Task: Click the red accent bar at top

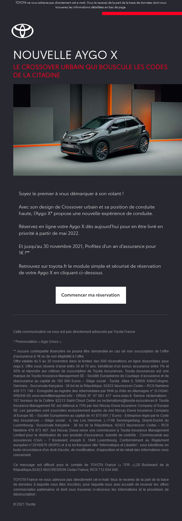Action: click(142, 13)
